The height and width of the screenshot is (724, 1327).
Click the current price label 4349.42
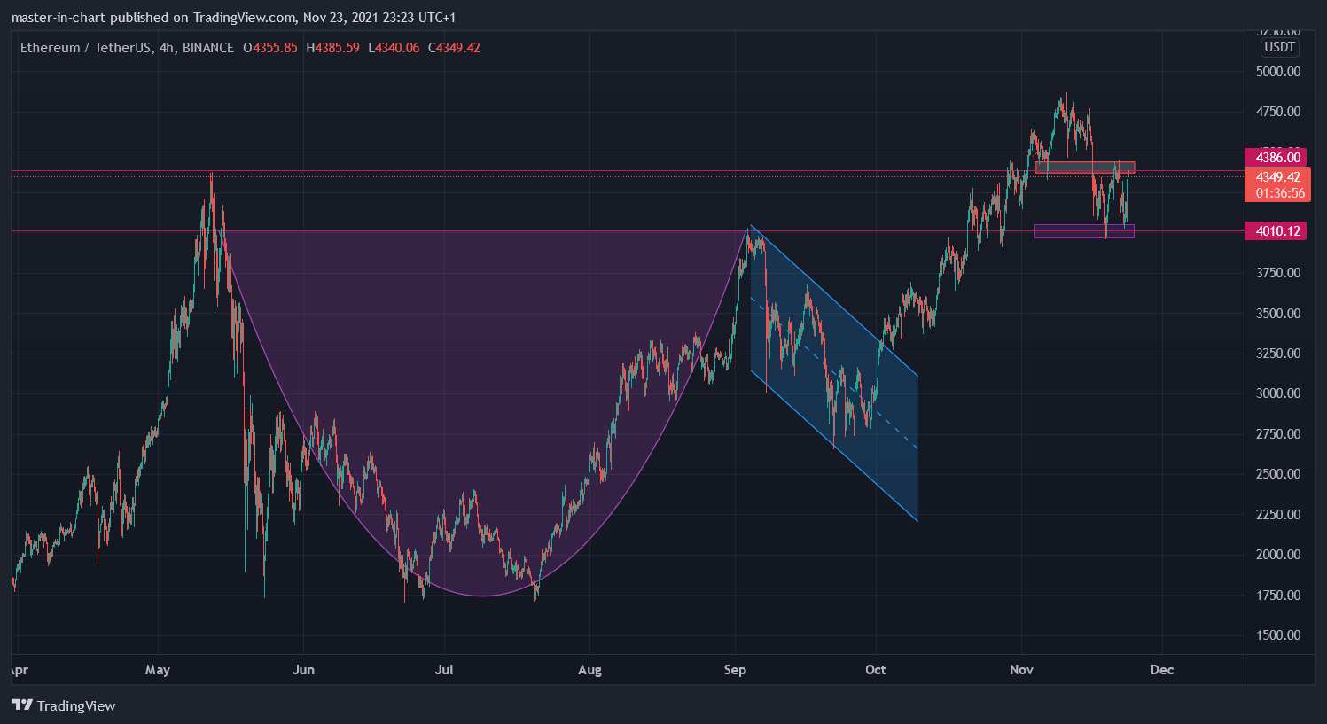click(x=1277, y=177)
